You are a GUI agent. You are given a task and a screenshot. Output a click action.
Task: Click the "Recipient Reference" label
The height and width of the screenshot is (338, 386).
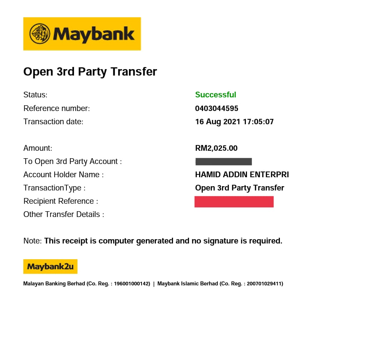61,201
